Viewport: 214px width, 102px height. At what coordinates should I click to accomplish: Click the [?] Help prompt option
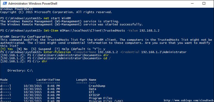coord(60,49)
